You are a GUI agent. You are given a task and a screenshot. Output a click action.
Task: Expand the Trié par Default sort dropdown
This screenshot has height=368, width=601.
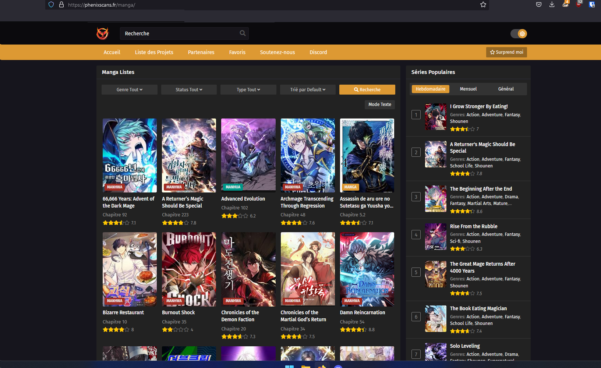tap(308, 89)
